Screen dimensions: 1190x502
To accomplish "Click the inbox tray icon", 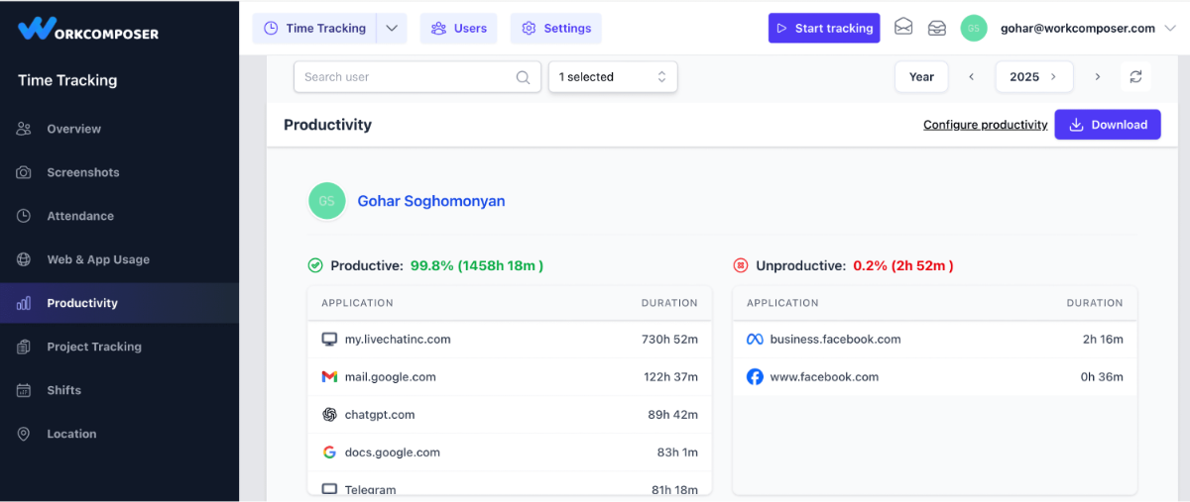I will pos(937,28).
